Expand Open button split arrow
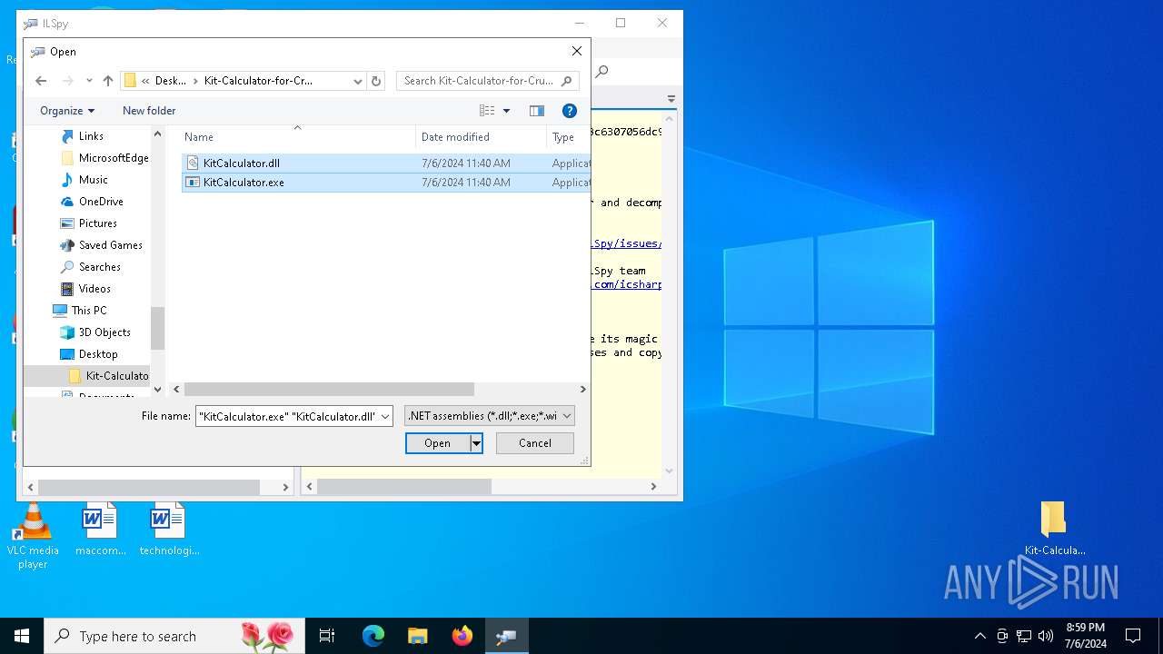1163x654 pixels. (x=475, y=443)
